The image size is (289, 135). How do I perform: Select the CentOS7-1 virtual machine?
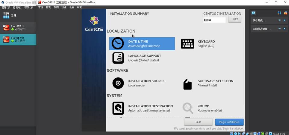pyautogui.click(x=18, y=28)
